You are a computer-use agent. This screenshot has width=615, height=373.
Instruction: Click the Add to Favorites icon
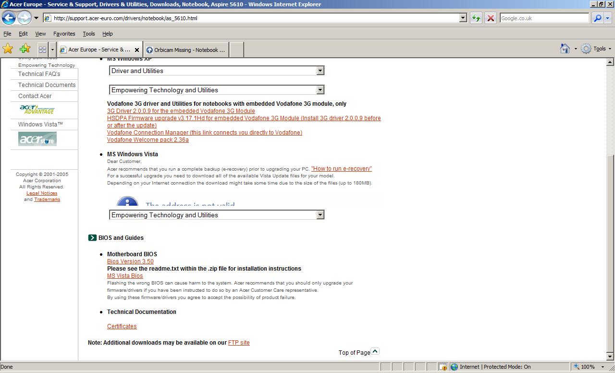pos(25,49)
